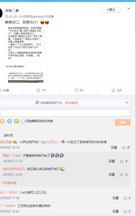Close the 微博辟谣 notice banner

coord(127,102)
